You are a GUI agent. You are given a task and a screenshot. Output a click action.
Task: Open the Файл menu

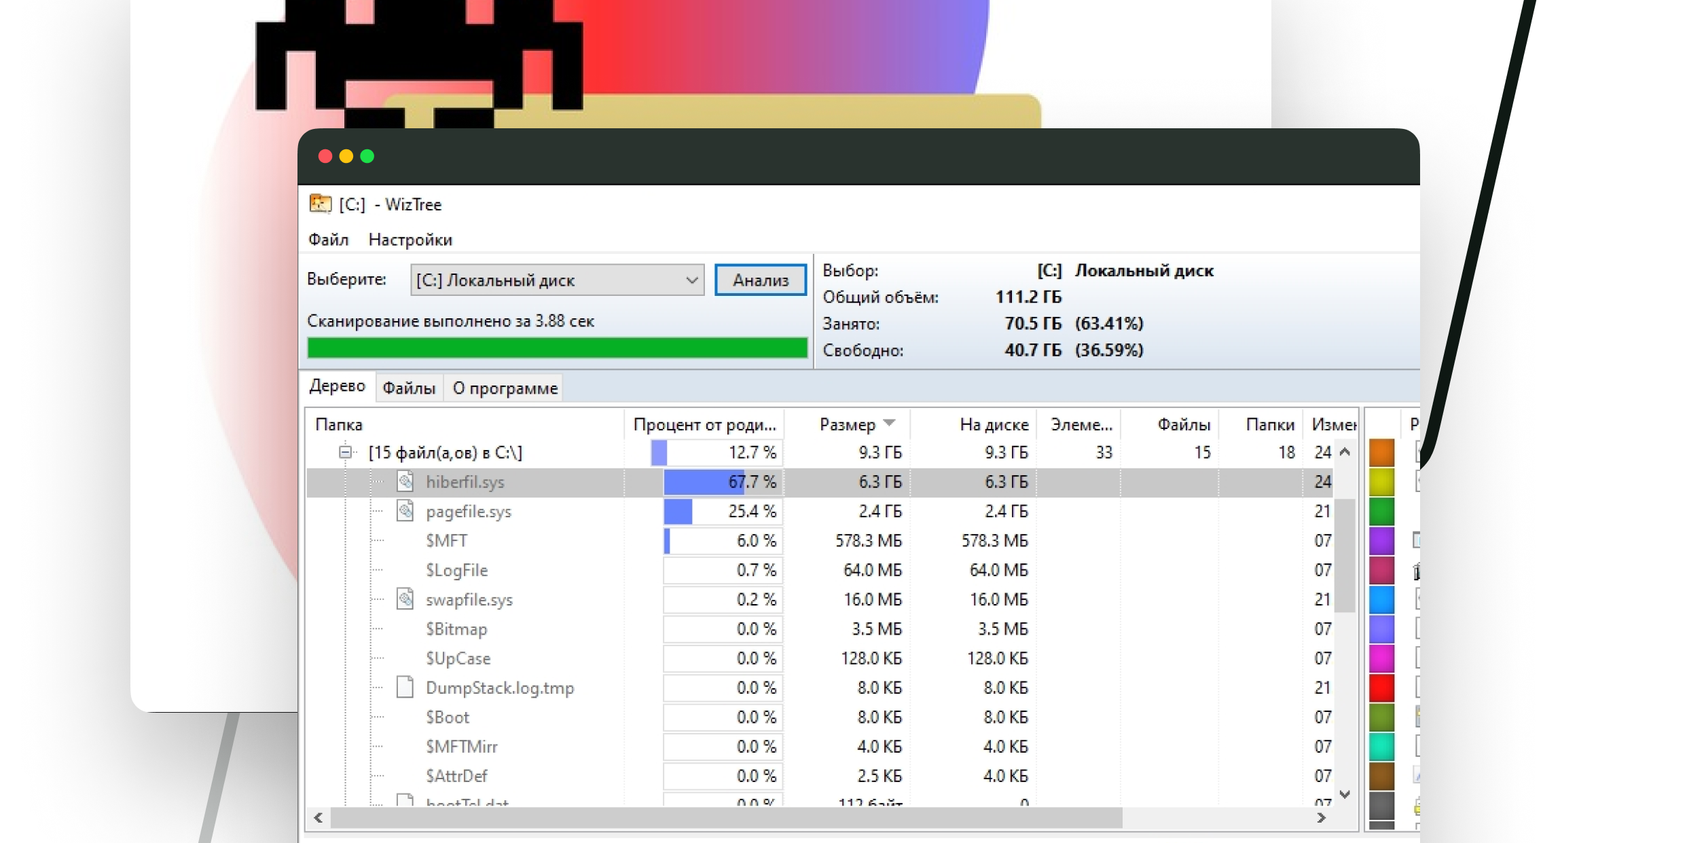tap(328, 240)
